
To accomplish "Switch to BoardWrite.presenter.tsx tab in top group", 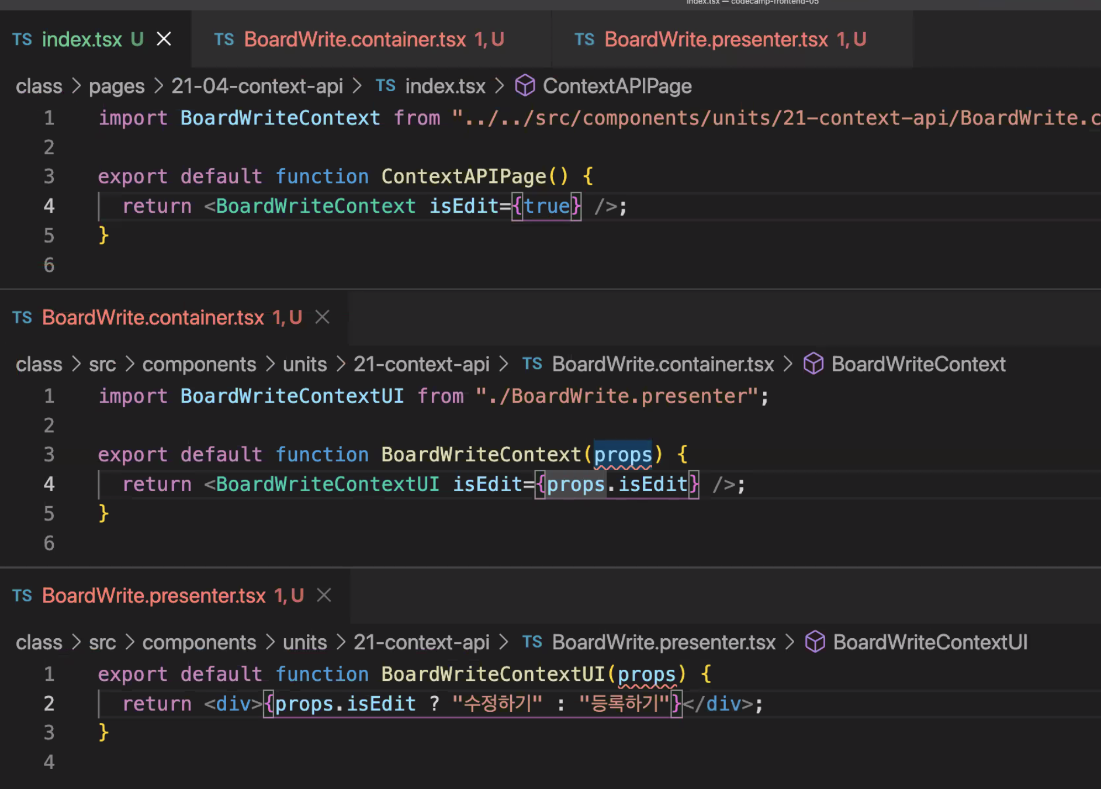I will 719,39.
